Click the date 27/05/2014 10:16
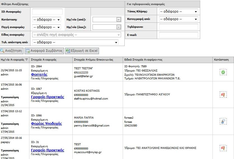This screenshot has height=159, width=234. 11,138
